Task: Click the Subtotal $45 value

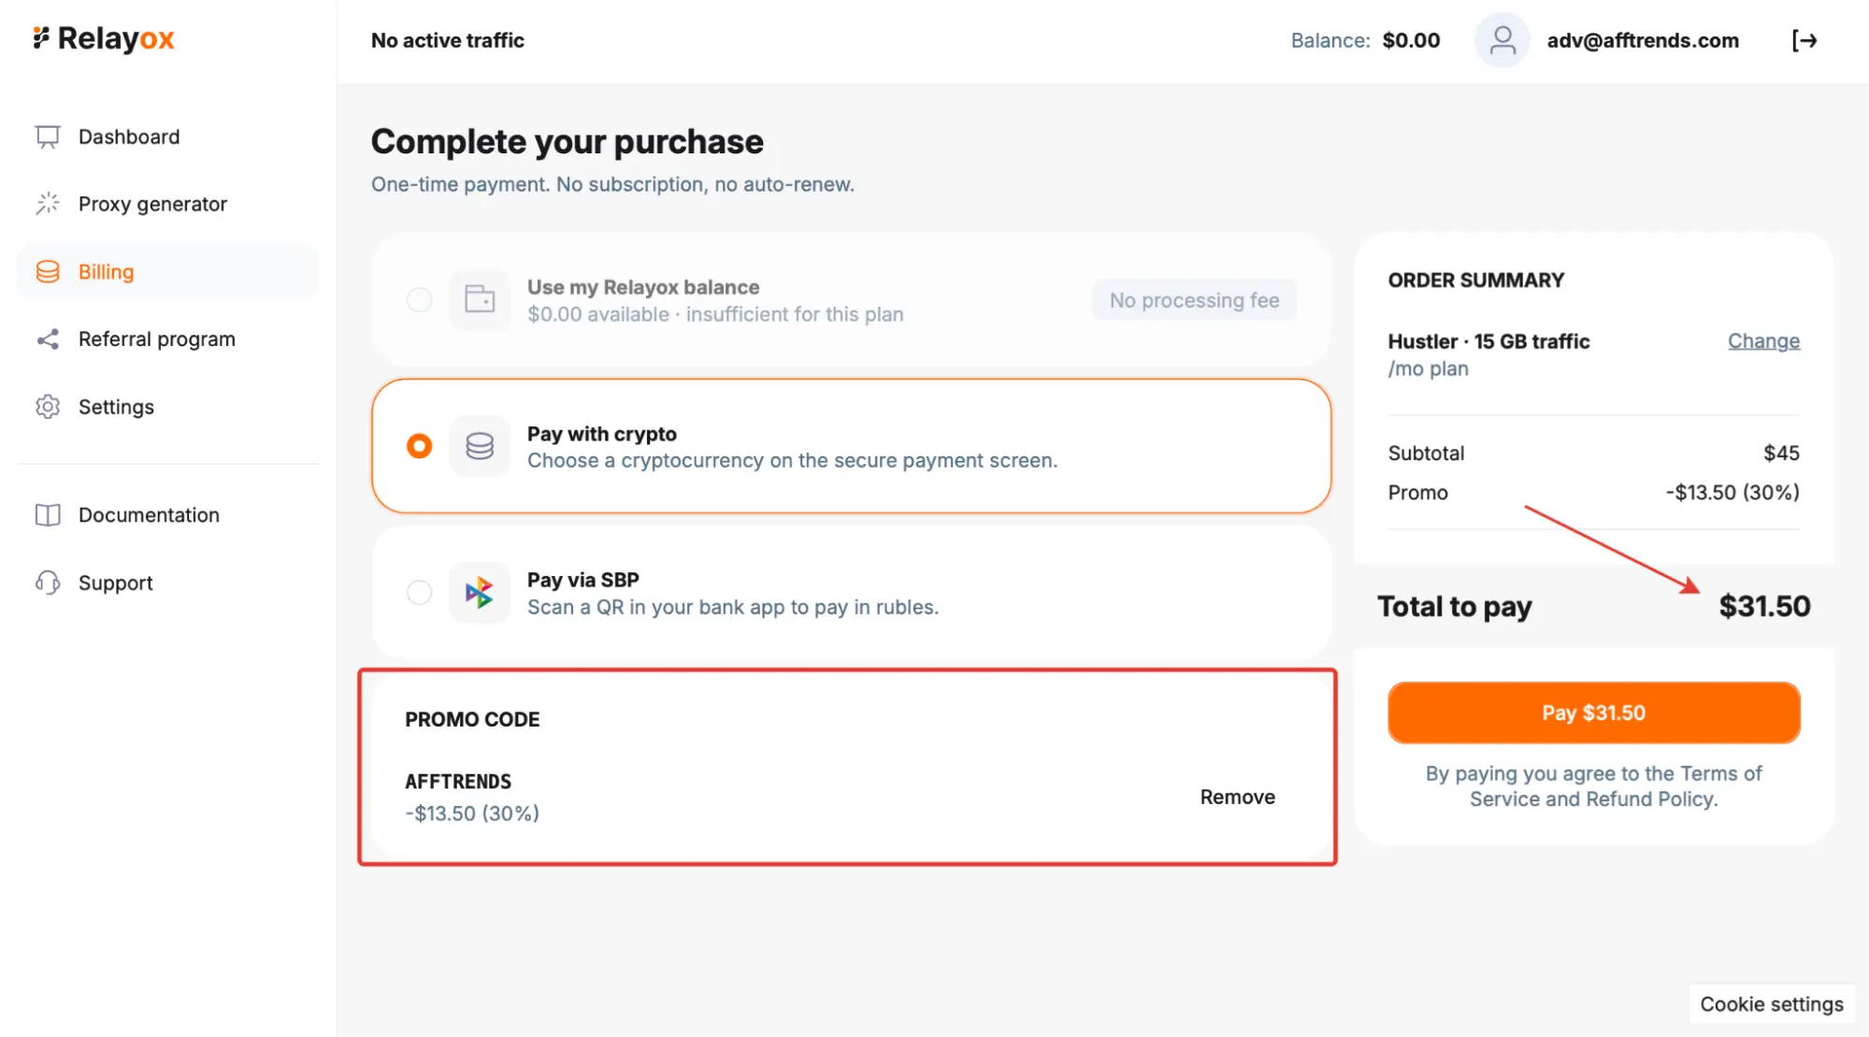Action: pos(1781,453)
